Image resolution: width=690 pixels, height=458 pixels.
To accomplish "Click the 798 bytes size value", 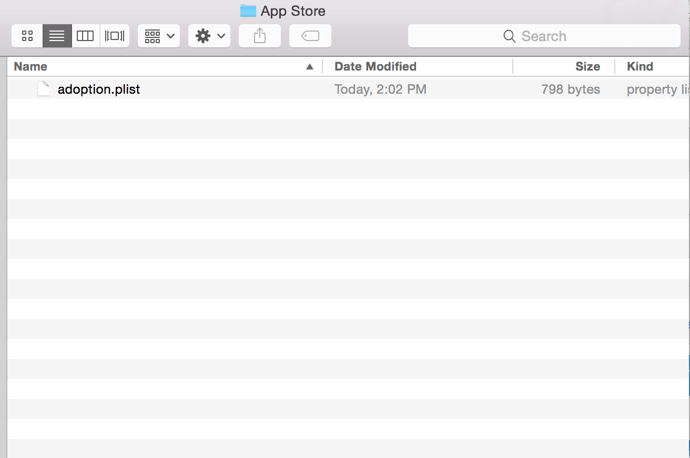I will point(571,89).
